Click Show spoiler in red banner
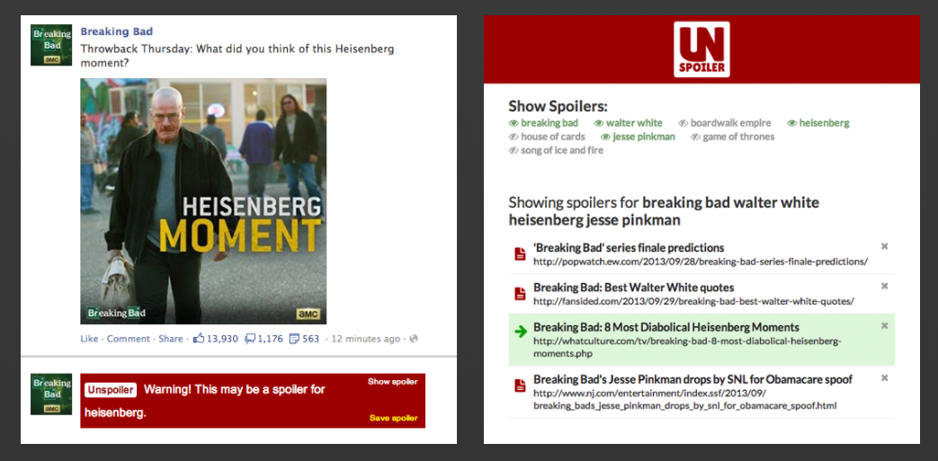The width and height of the screenshot is (938, 461). pyautogui.click(x=392, y=382)
